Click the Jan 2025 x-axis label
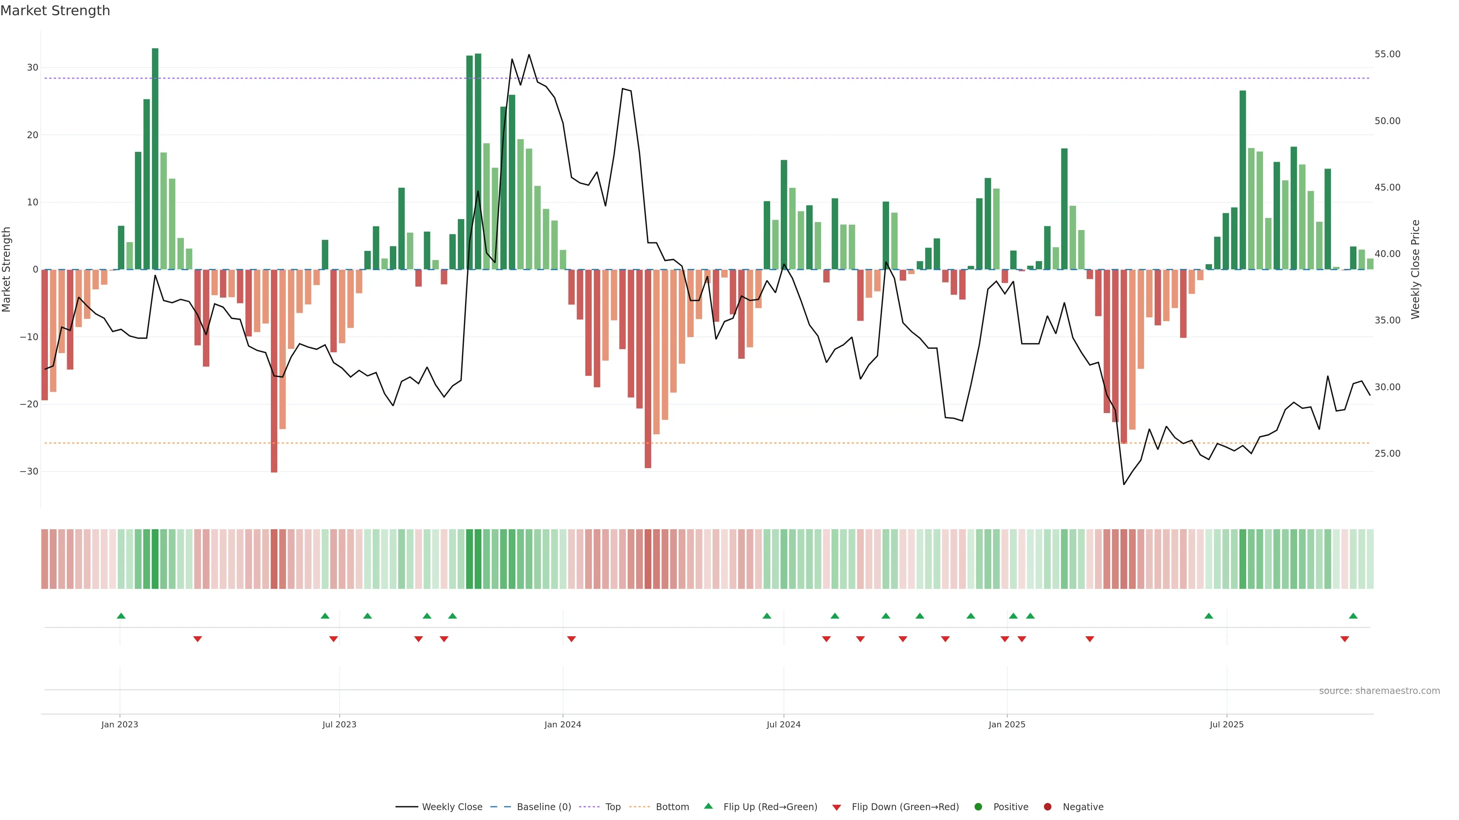The image size is (1459, 820). (1006, 724)
